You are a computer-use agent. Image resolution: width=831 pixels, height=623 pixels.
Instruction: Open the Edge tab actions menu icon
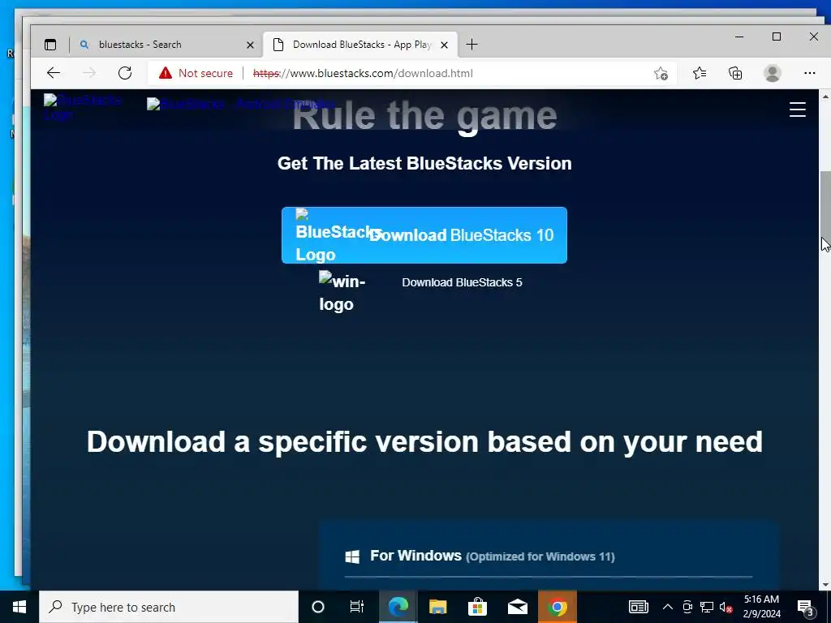click(50, 45)
